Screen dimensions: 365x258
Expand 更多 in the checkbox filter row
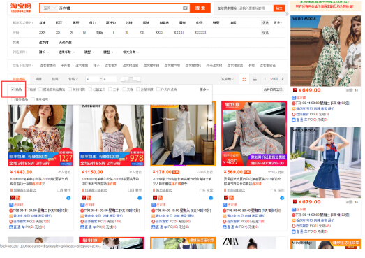tap(204, 89)
